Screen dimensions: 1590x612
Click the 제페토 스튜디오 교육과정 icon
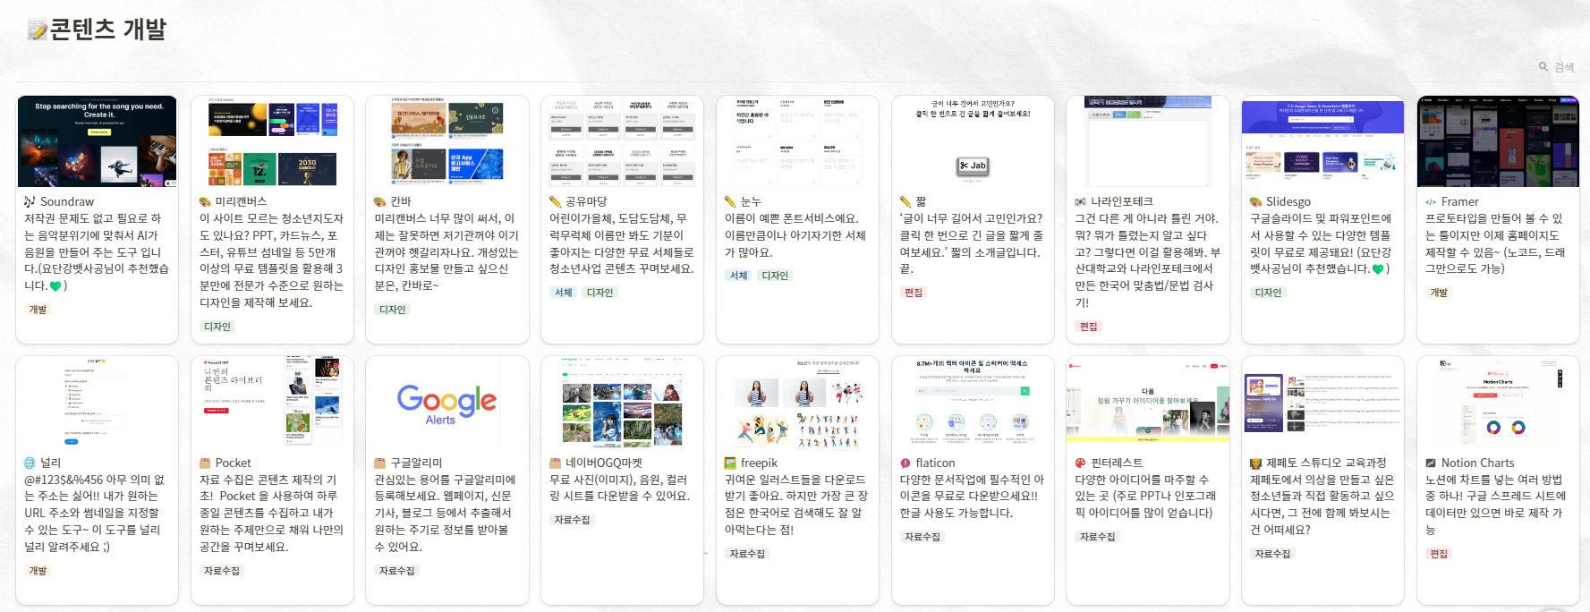(x=1255, y=463)
